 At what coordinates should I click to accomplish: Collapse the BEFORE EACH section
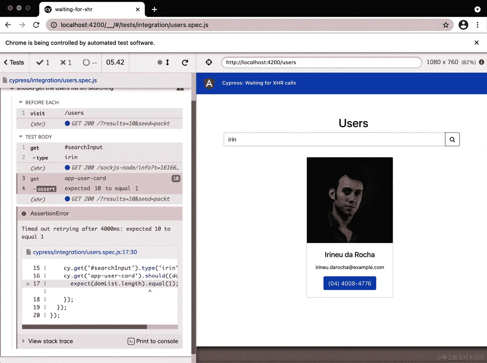(x=39, y=103)
